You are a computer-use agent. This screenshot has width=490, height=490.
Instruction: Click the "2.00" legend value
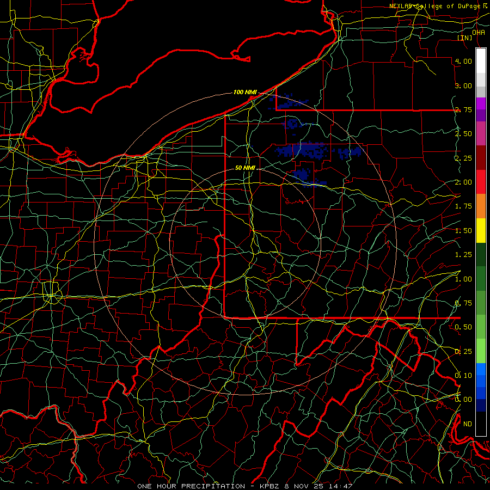point(463,182)
